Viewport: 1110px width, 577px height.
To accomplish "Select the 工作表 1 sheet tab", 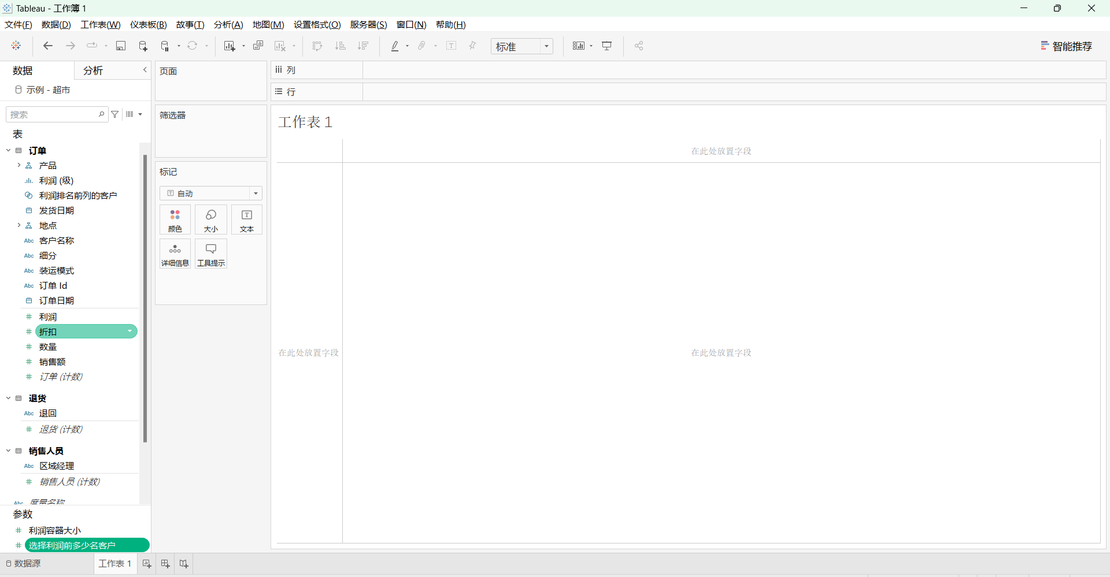I will 115,564.
